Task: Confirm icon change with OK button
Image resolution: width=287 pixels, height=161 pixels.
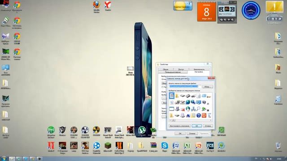Action: 196,126
